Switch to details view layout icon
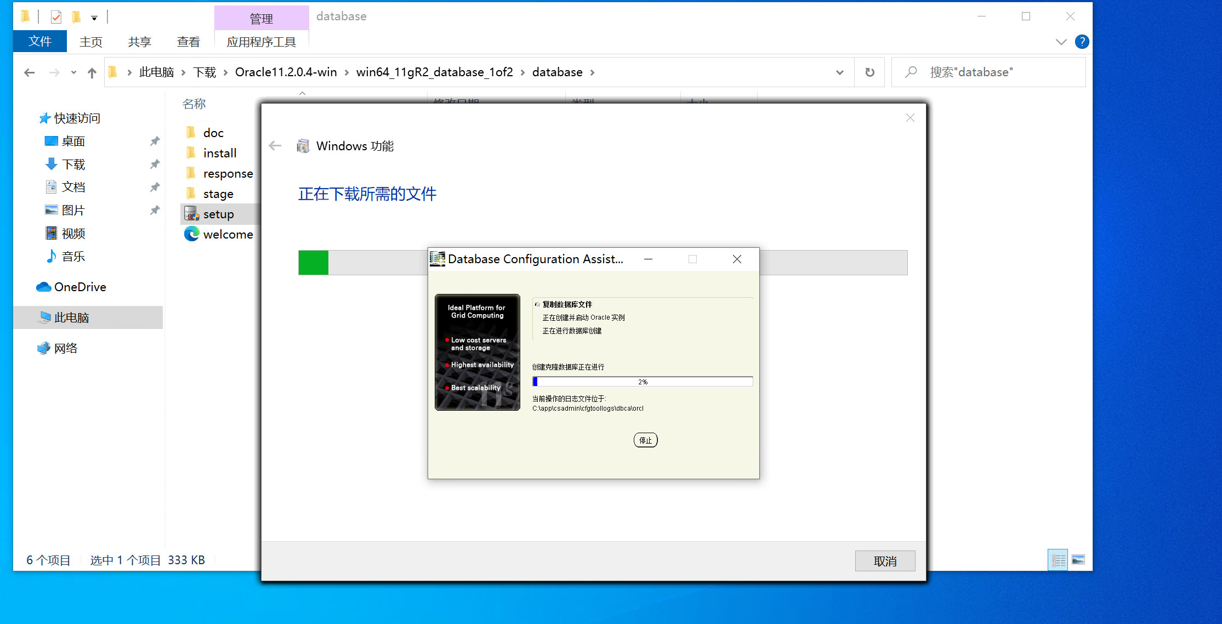1222x624 pixels. (1058, 560)
